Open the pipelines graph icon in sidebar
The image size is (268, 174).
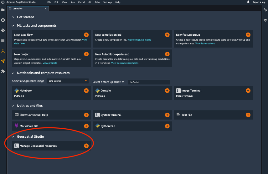[3, 61]
